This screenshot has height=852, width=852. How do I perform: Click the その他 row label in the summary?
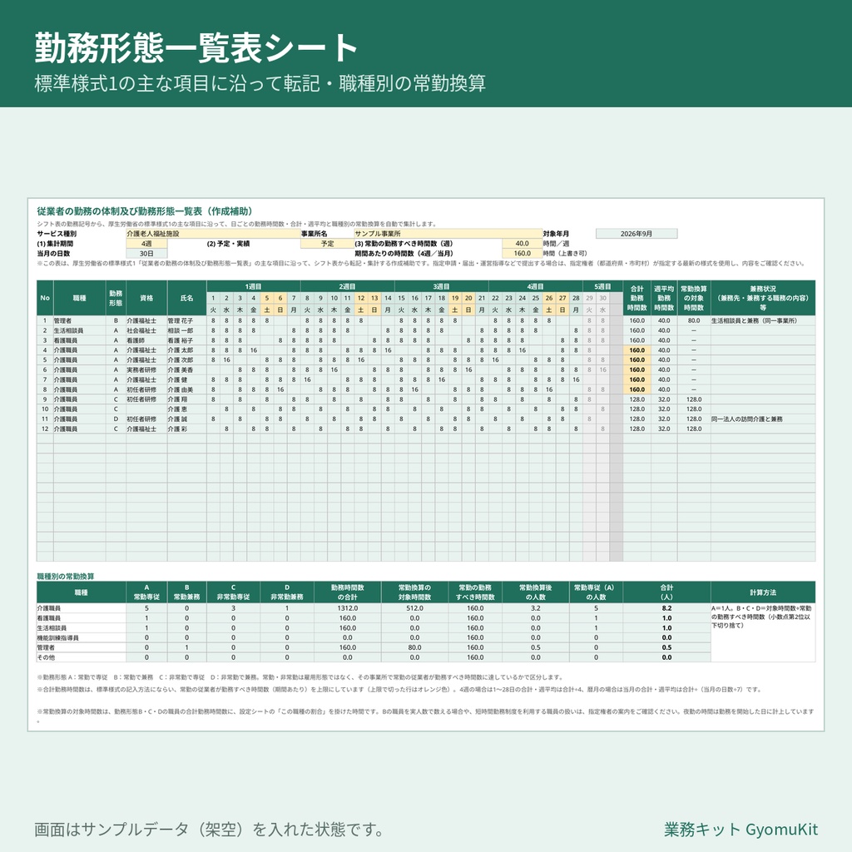81,657
